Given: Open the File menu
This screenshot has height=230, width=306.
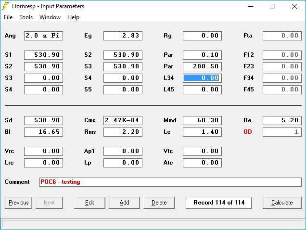Looking at the screenshot, I should [8, 17].
